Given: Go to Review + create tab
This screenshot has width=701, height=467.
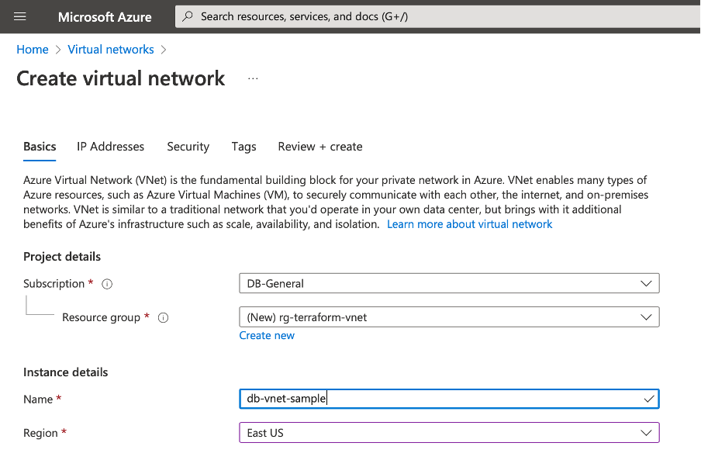Looking at the screenshot, I should pyautogui.click(x=320, y=147).
